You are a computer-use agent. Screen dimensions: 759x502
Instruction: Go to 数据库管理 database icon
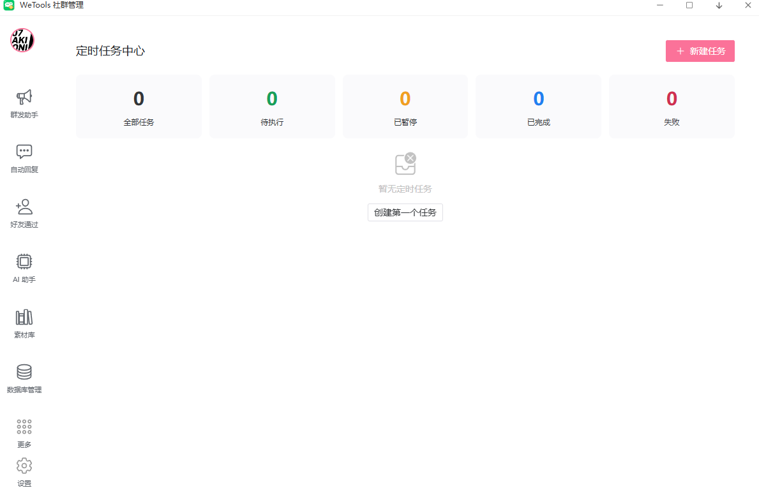click(24, 372)
